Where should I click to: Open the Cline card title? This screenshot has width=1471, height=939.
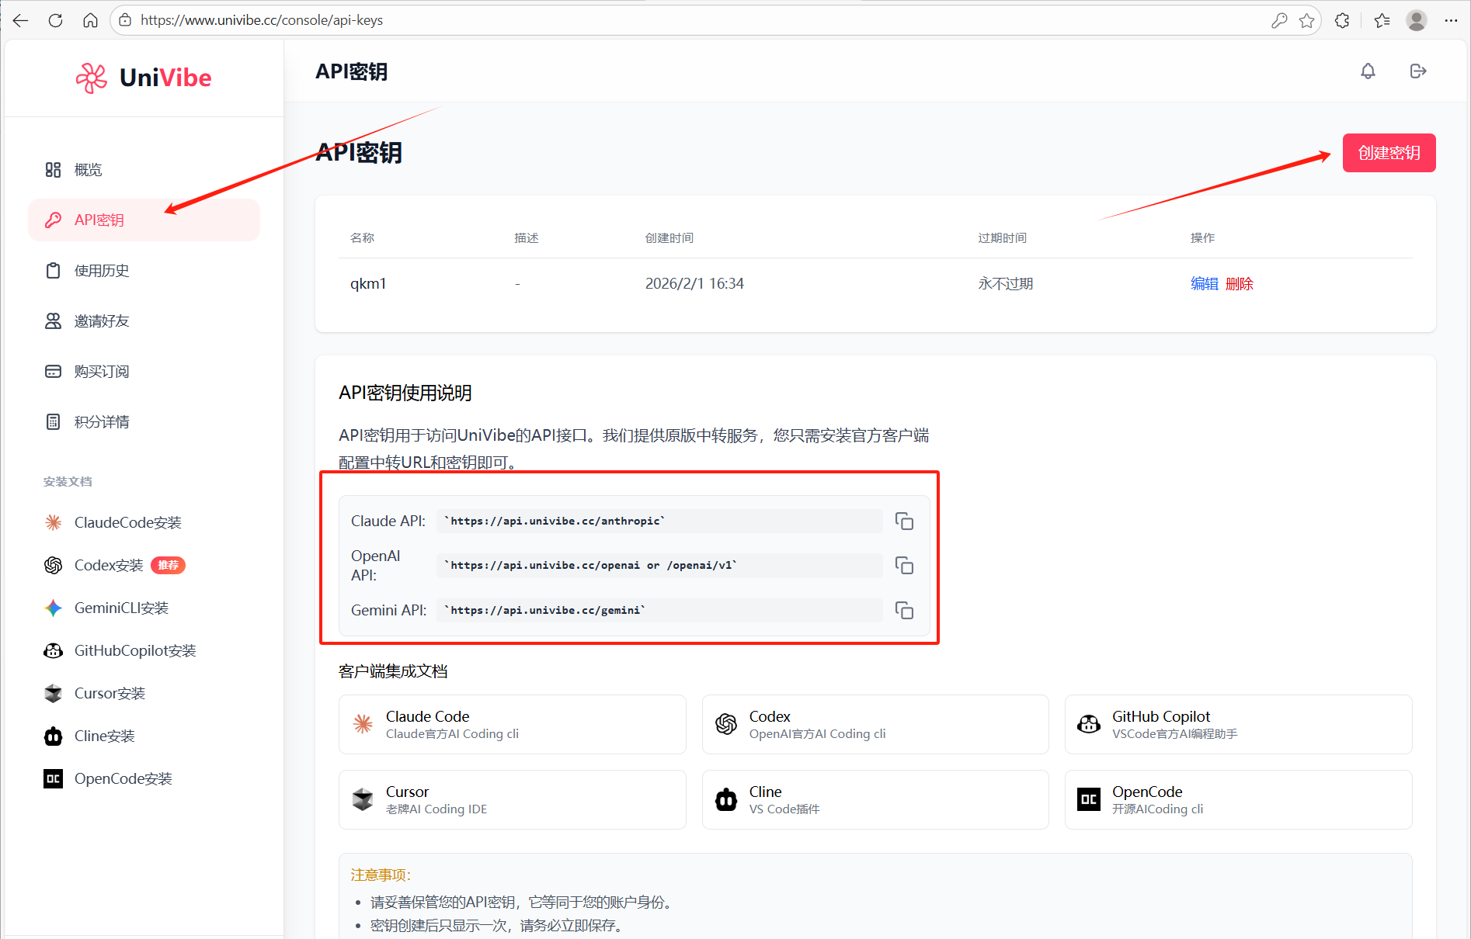click(765, 792)
